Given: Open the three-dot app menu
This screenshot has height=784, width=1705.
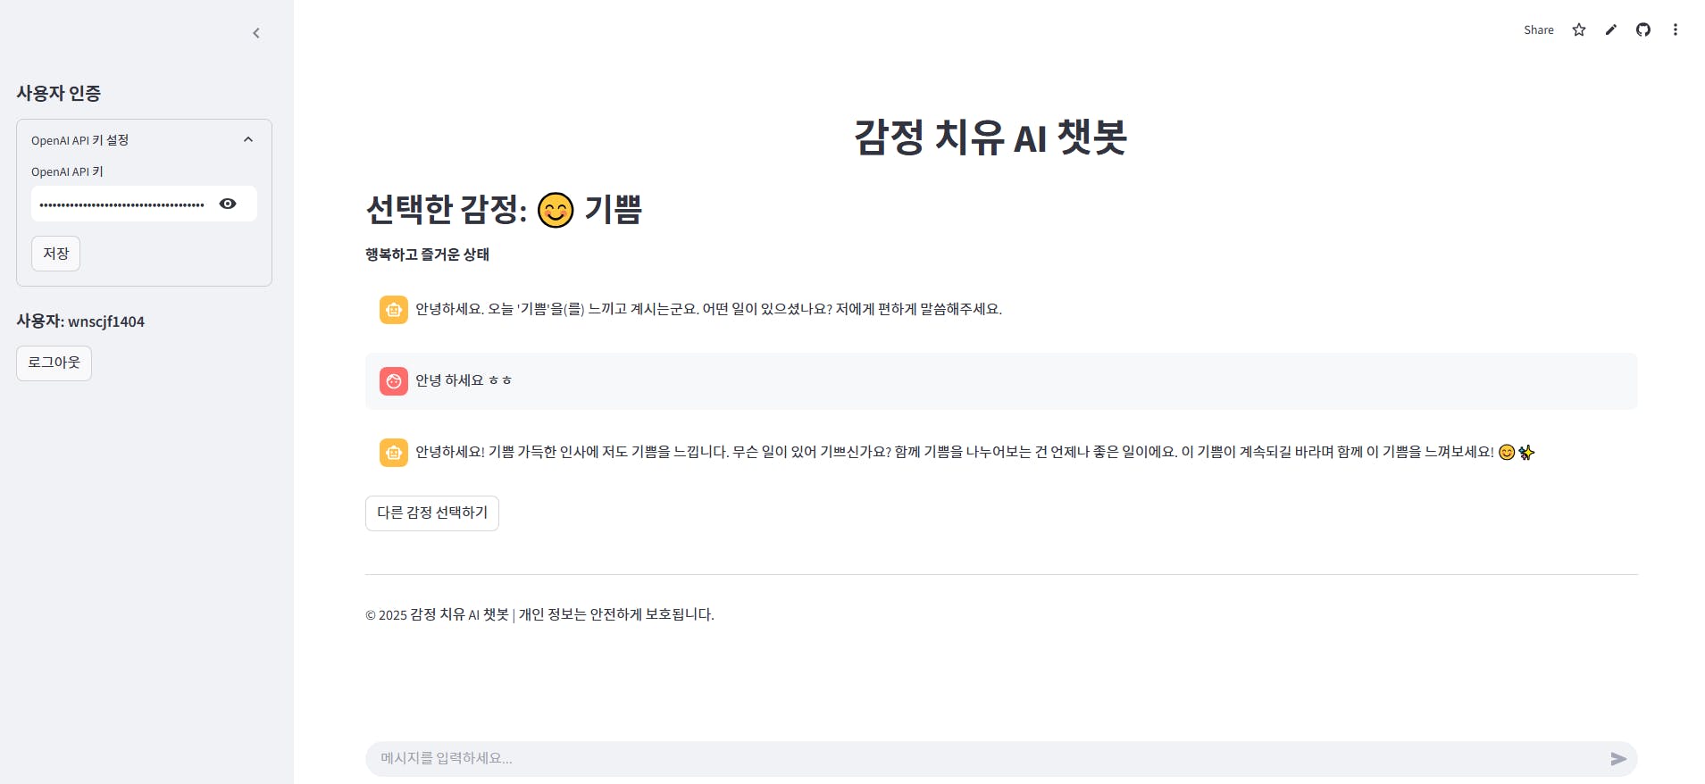Looking at the screenshot, I should tap(1676, 29).
